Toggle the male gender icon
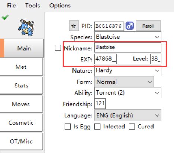This screenshot has width=174, height=153. point(130,26)
